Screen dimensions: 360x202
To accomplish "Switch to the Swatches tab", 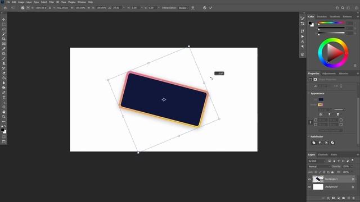I will [x=322, y=17].
